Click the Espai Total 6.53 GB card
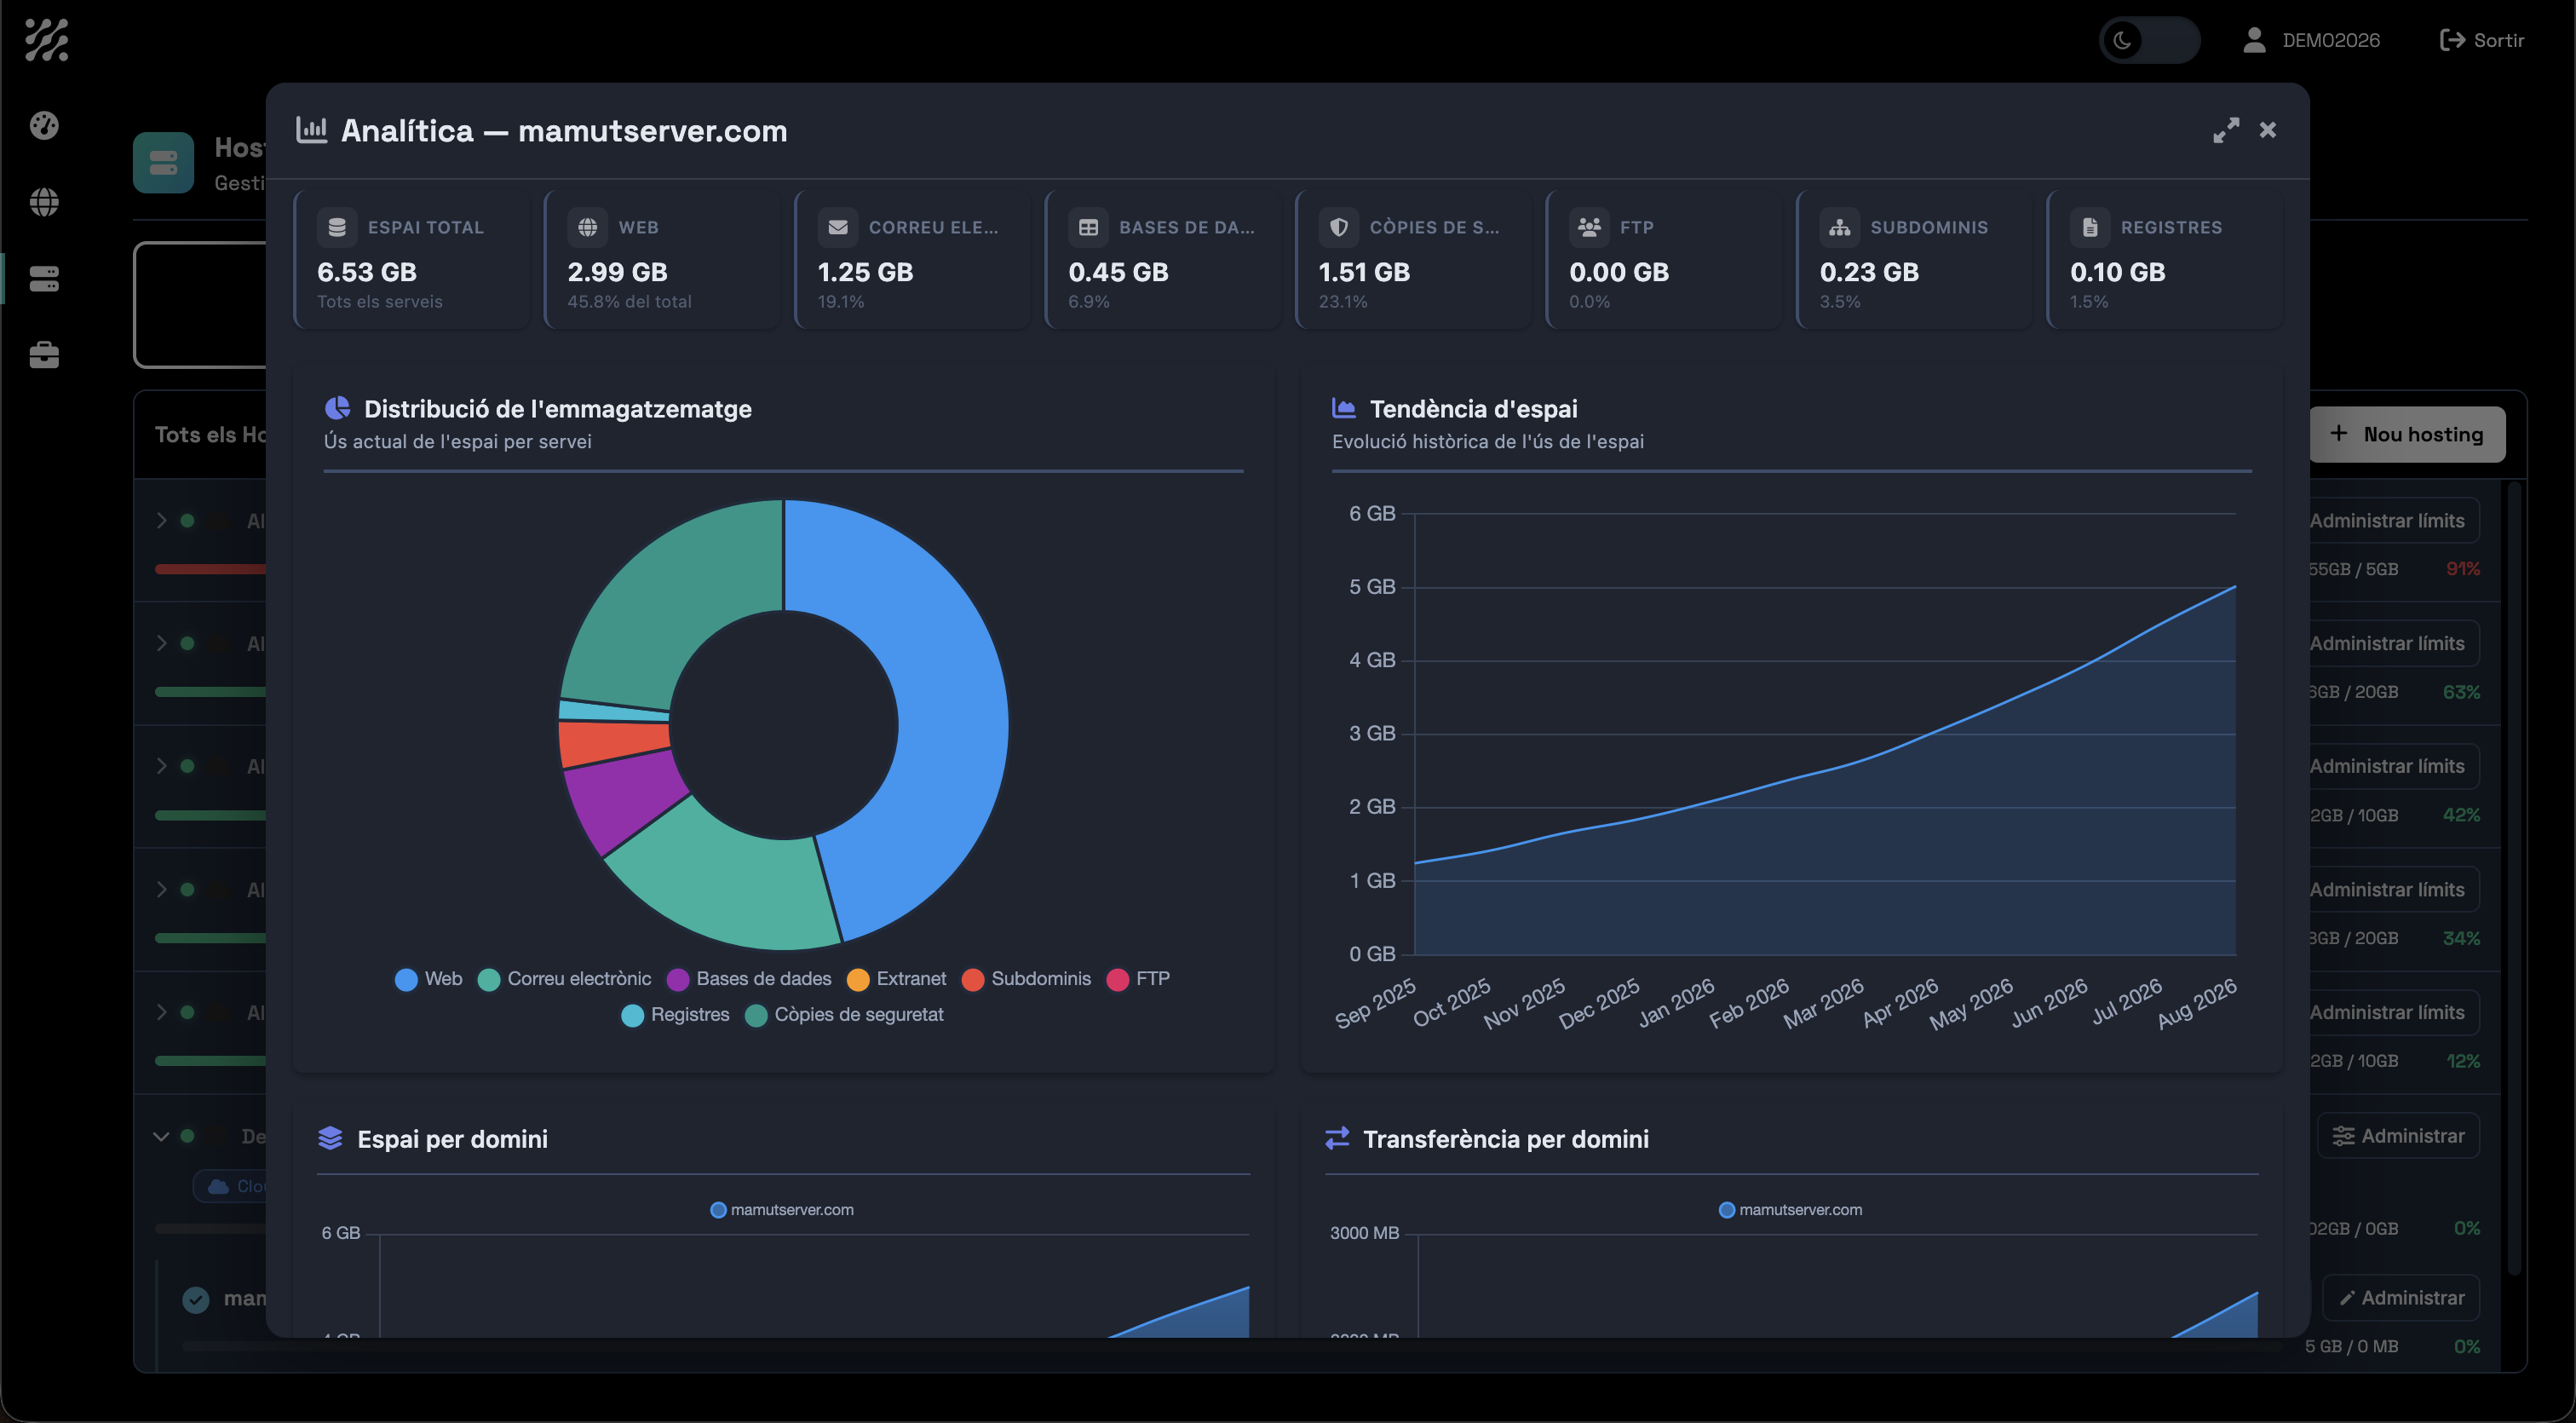2576x1423 pixels. [x=411, y=259]
